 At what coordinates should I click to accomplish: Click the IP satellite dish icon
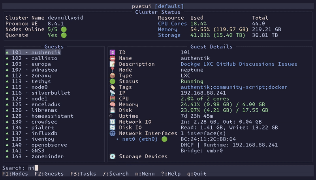[113, 93]
